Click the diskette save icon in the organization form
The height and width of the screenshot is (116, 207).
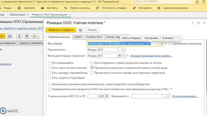10,36
